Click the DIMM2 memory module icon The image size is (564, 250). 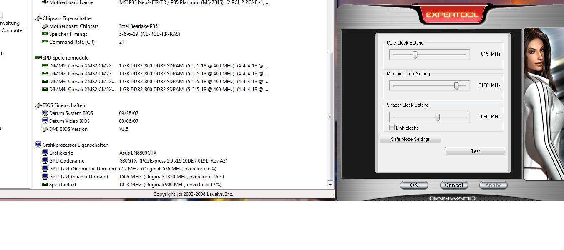45,74
